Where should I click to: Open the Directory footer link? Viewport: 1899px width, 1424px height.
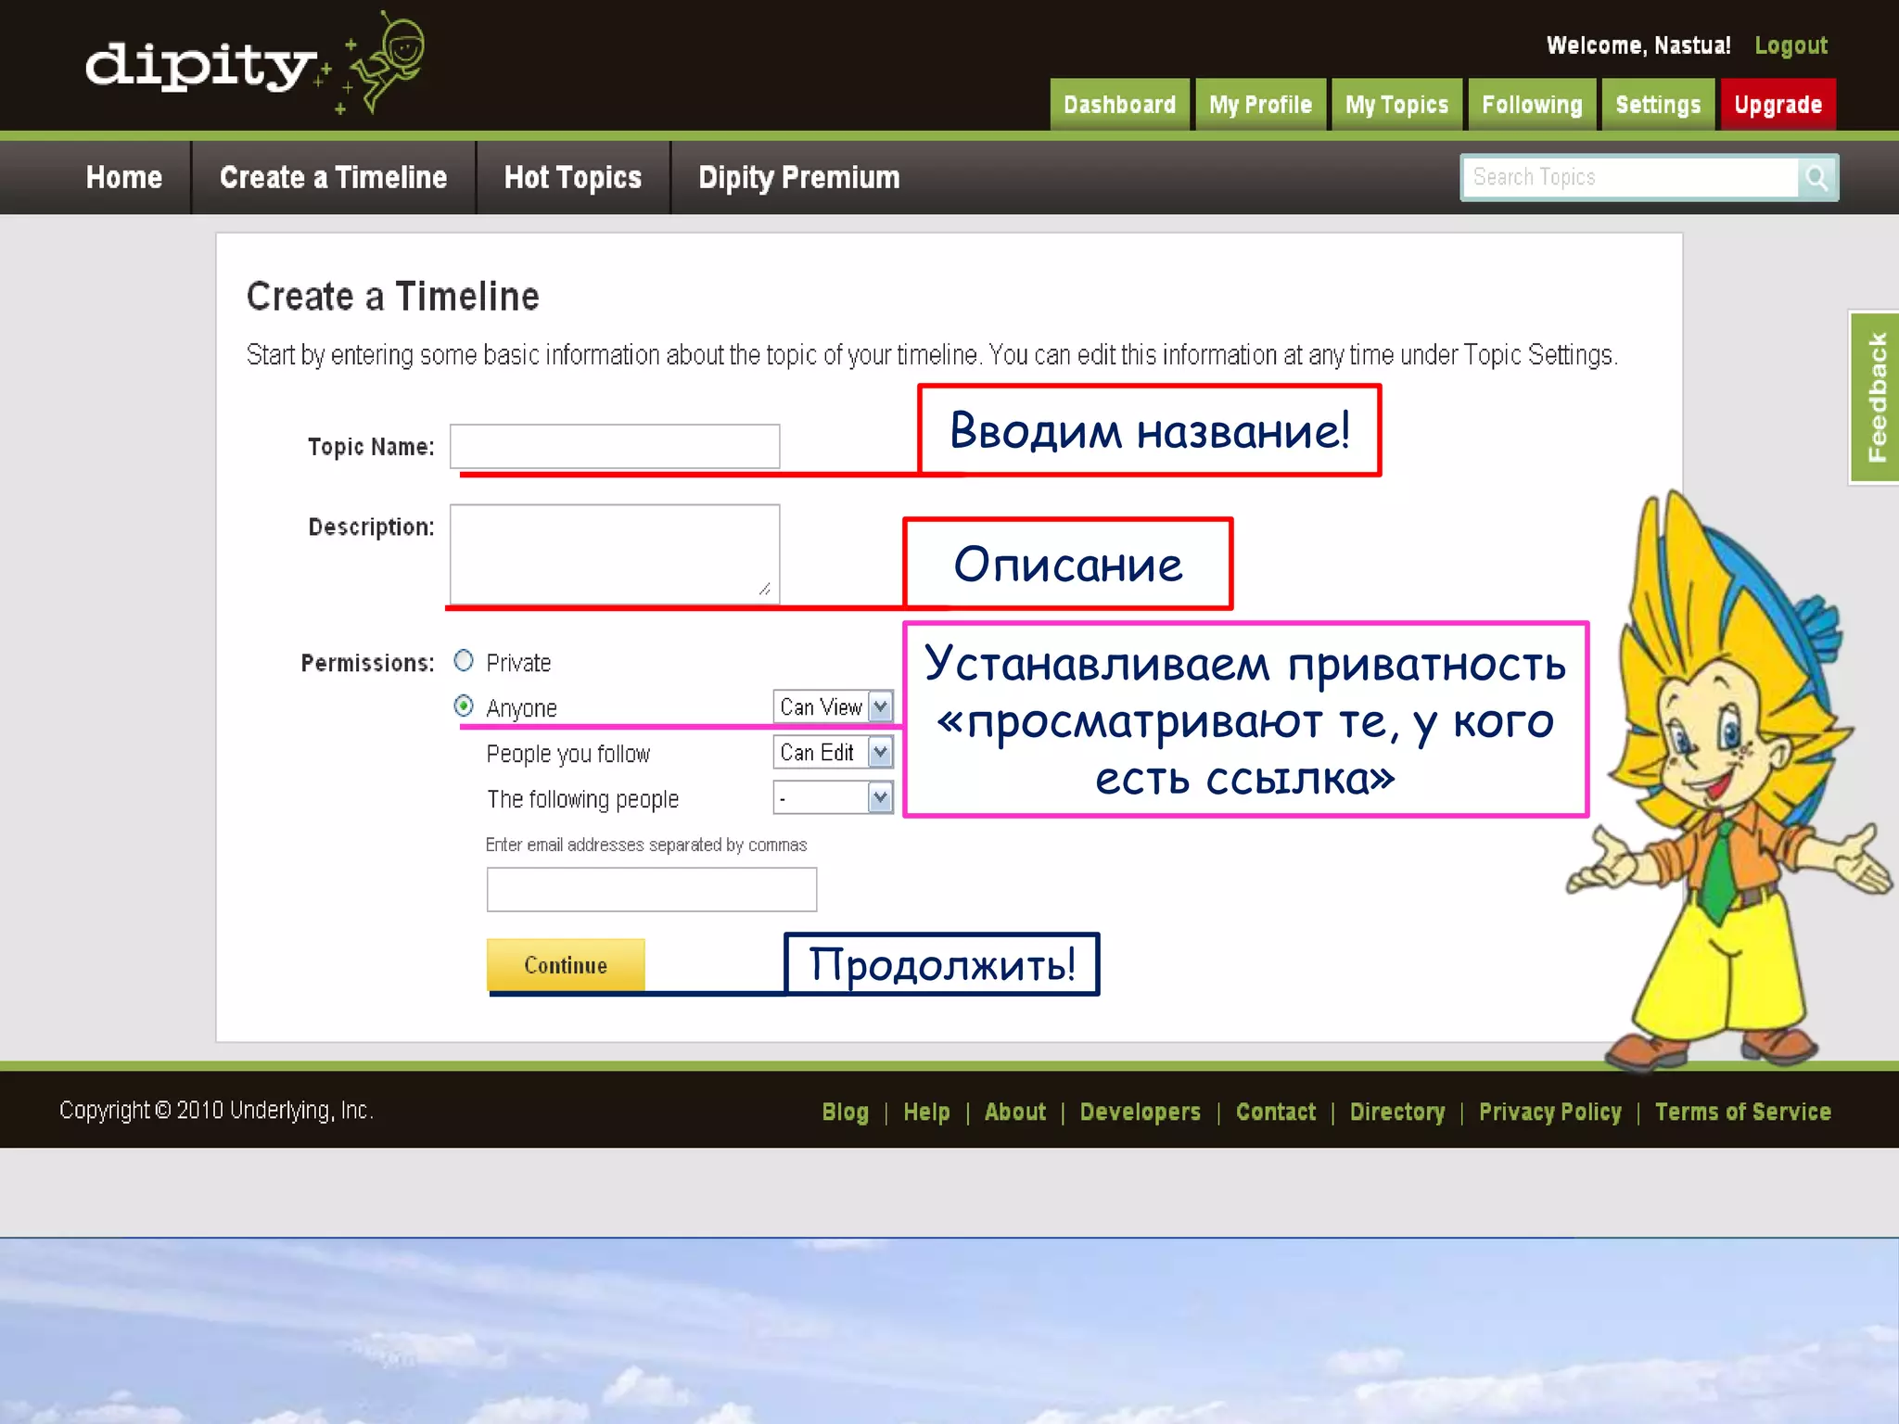point(1397,1112)
